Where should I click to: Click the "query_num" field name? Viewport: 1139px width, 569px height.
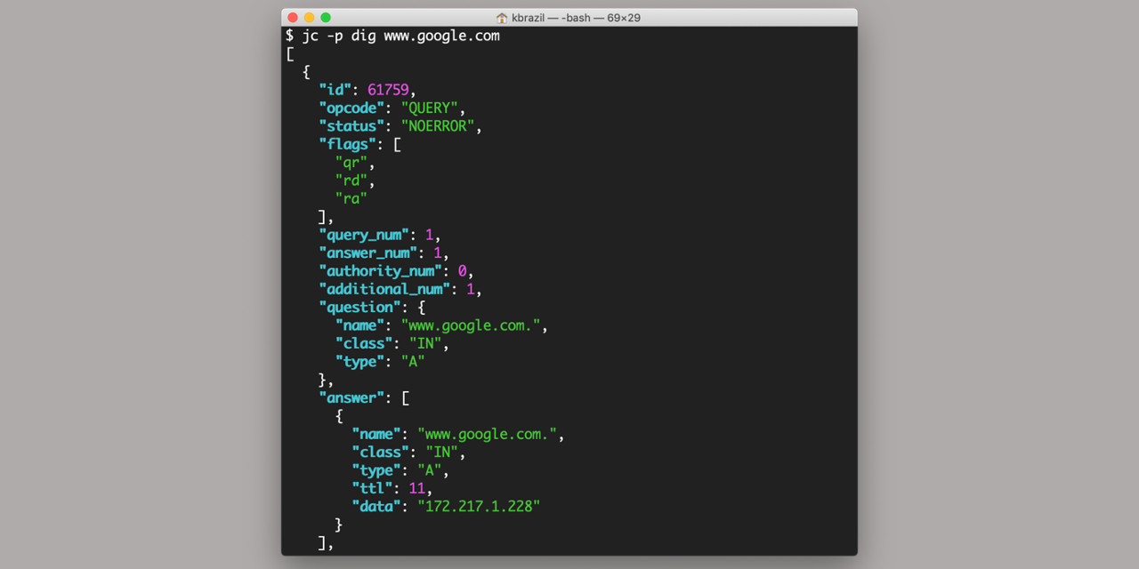coord(363,235)
